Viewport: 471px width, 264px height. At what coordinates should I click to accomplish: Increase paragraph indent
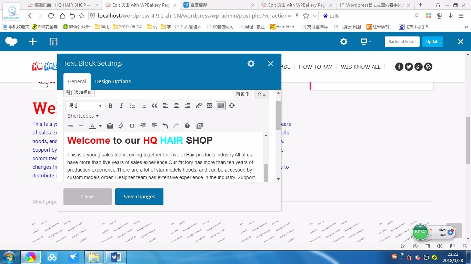[154, 126]
